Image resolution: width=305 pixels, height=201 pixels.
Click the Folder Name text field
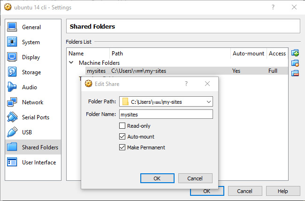[166, 114]
